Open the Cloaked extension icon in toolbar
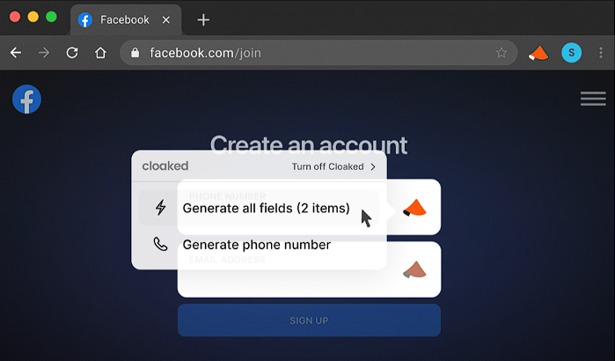 coord(538,53)
